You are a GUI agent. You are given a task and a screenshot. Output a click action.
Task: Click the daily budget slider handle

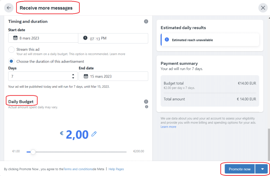[x=33, y=152]
